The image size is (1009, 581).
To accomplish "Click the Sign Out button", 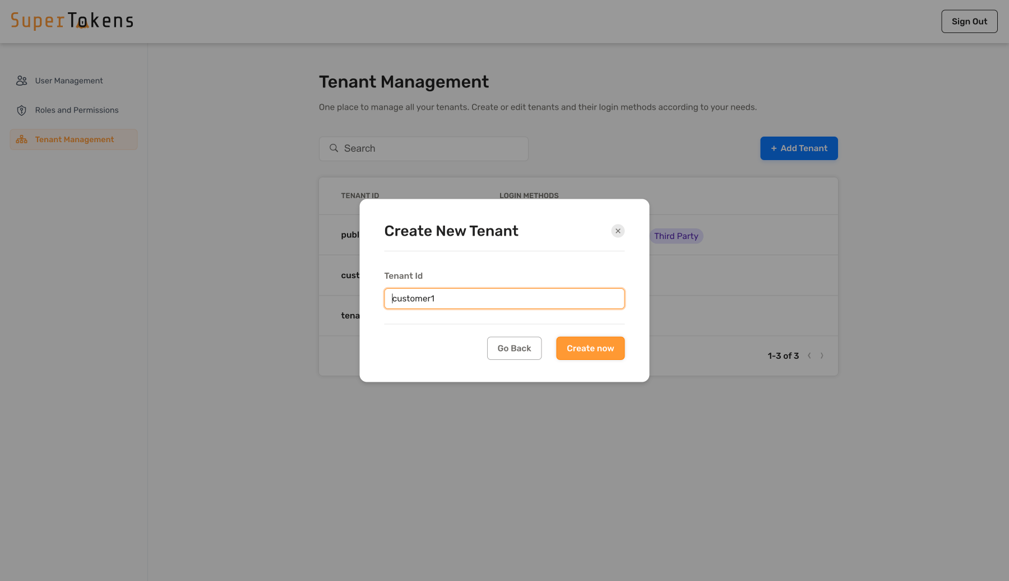I will click(x=969, y=21).
